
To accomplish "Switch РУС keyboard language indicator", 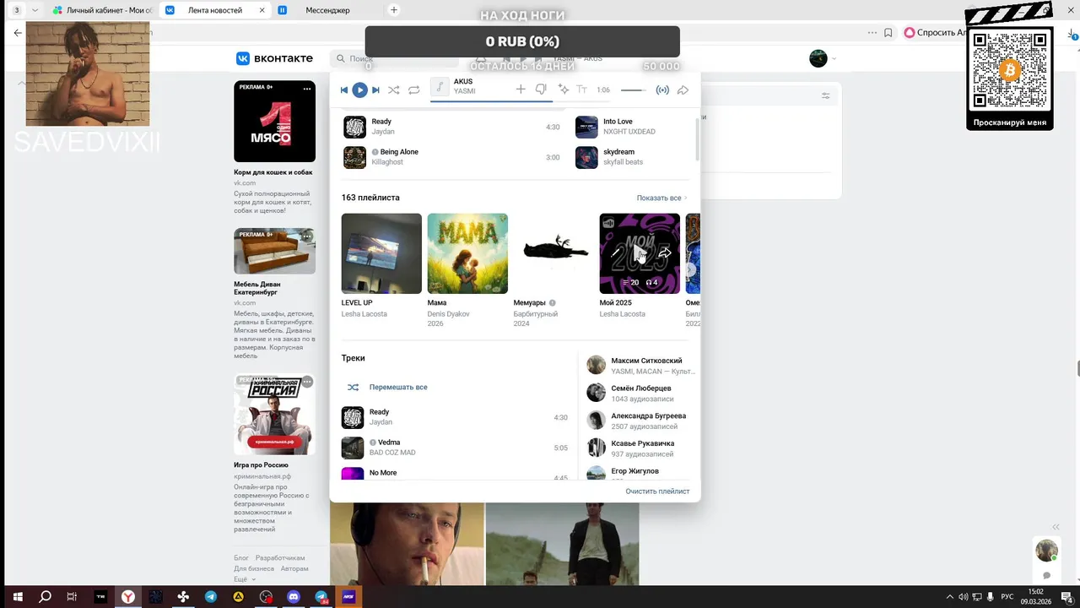I will click(x=1007, y=597).
